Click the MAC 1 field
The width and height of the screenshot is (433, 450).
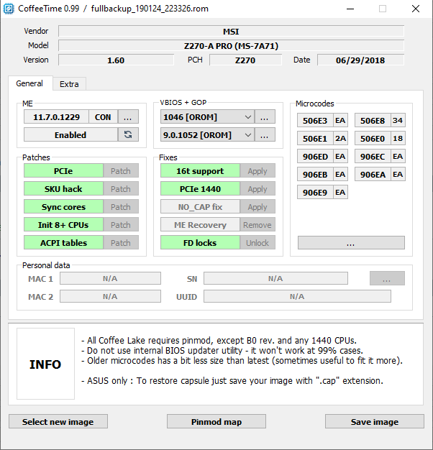(x=110, y=278)
